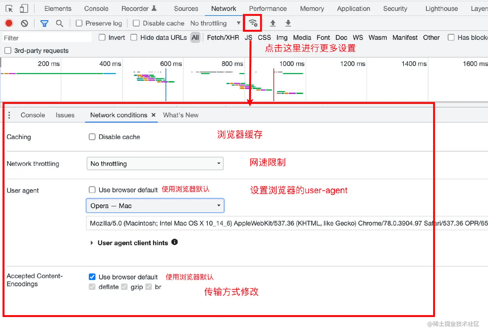Enable Preserve log checkbox
This screenshot has height=336, width=488.
pyautogui.click(x=79, y=23)
